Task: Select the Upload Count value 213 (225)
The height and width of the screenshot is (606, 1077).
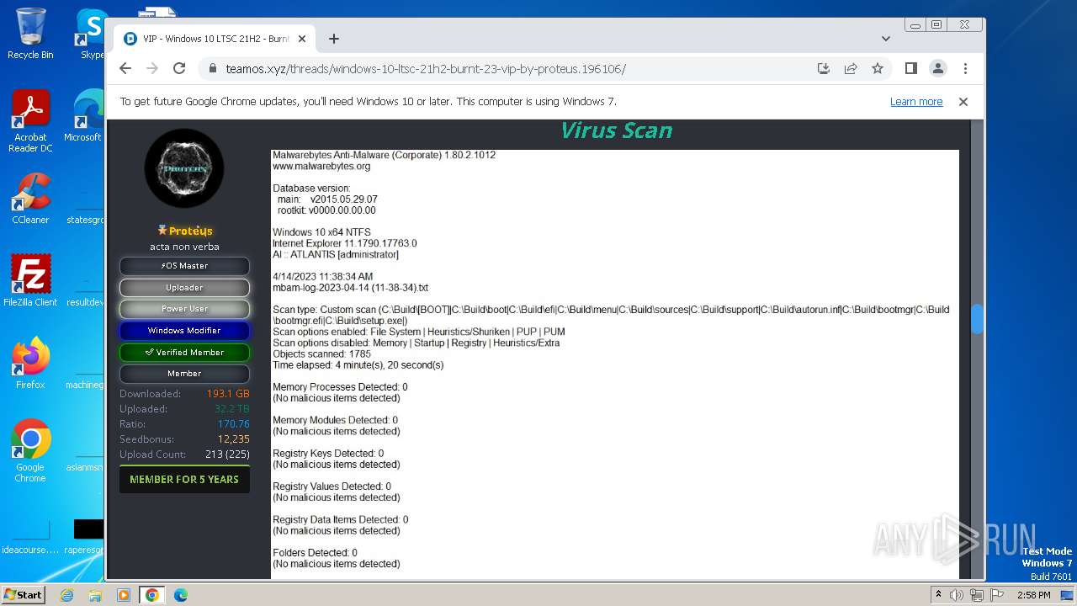Action: point(227,454)
